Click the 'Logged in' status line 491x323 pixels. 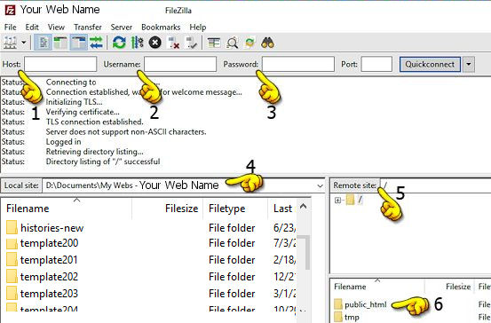click(64, 142)
